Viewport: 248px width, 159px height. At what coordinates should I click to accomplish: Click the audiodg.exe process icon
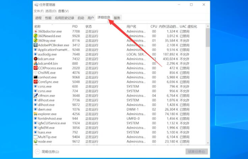(x=35, y=54)
